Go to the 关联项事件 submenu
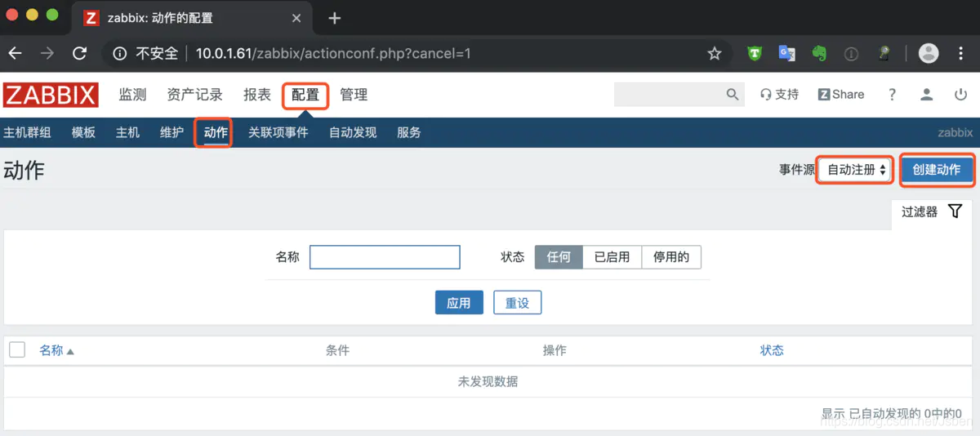Viewport: 980px width, 436px height. coord(278,132)
